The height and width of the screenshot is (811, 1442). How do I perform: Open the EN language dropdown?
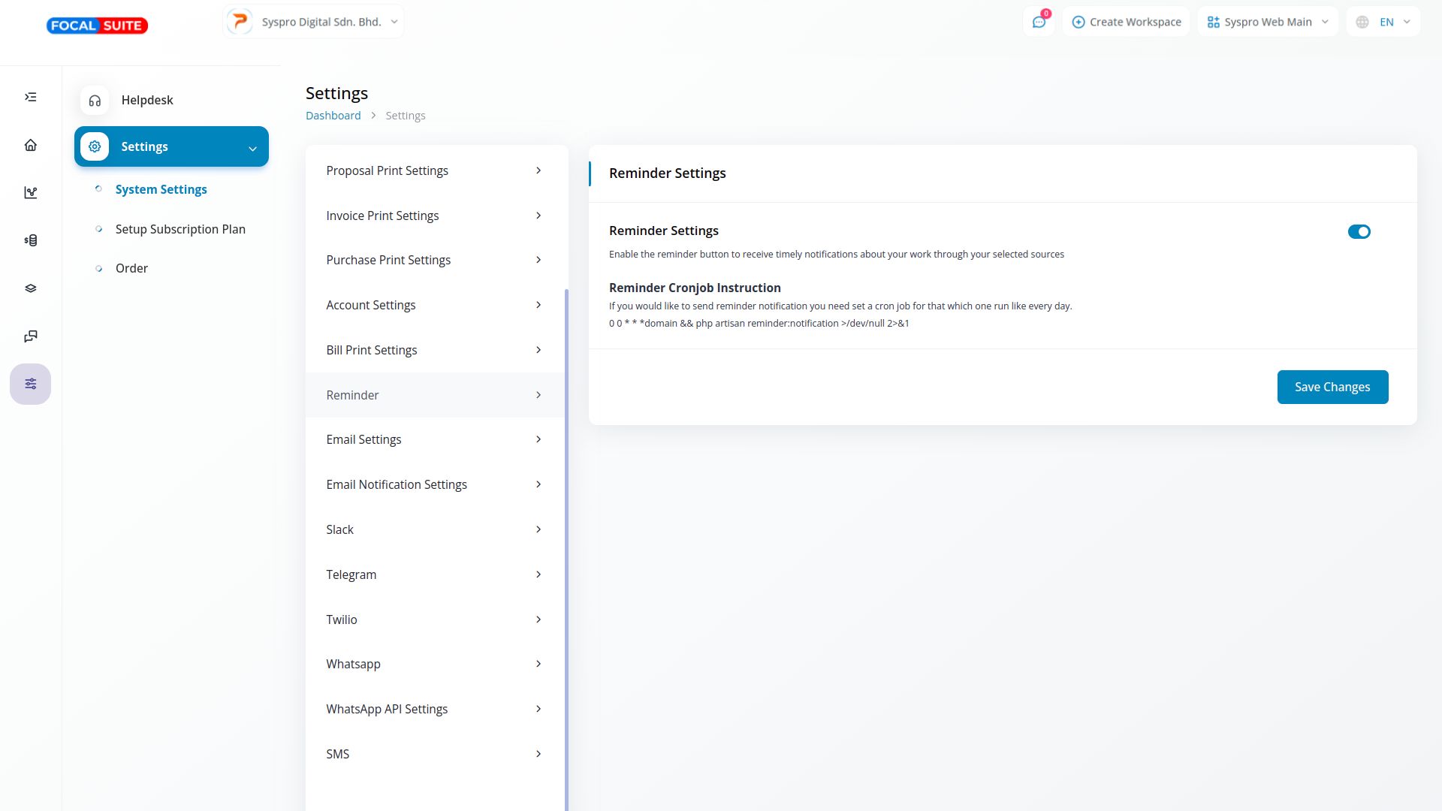tap(1383, 22)
